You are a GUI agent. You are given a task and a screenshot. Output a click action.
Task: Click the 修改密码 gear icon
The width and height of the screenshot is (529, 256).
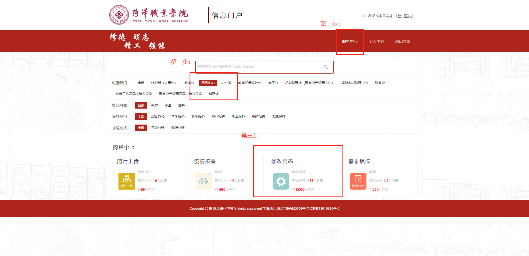click(x=281, y=181)
